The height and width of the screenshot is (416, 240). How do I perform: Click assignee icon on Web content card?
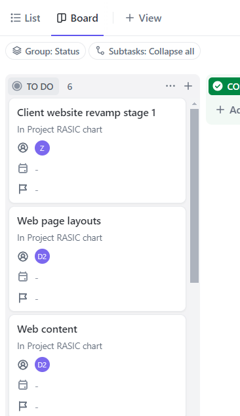coord(23,365)
